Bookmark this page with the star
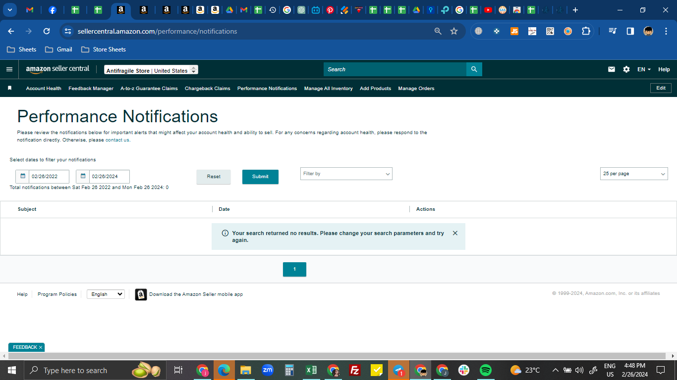The image size is (677, 380). pyautogui.click(x=454, y=31)
